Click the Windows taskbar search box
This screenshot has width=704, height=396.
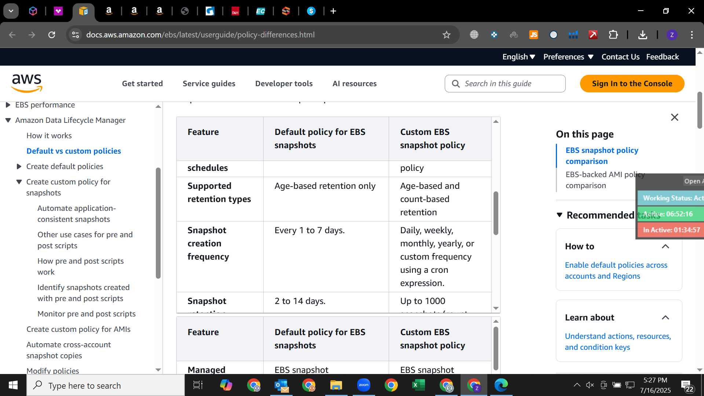[x=106, y=385]
